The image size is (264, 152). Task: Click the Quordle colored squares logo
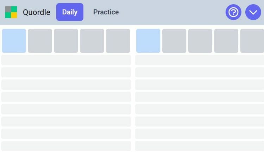11,12
